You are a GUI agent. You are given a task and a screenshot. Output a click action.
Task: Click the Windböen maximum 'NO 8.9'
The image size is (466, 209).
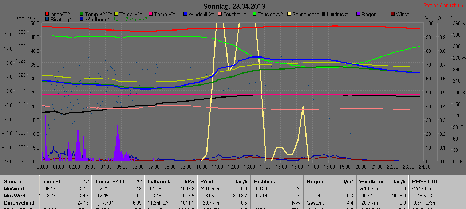point(398,196)
